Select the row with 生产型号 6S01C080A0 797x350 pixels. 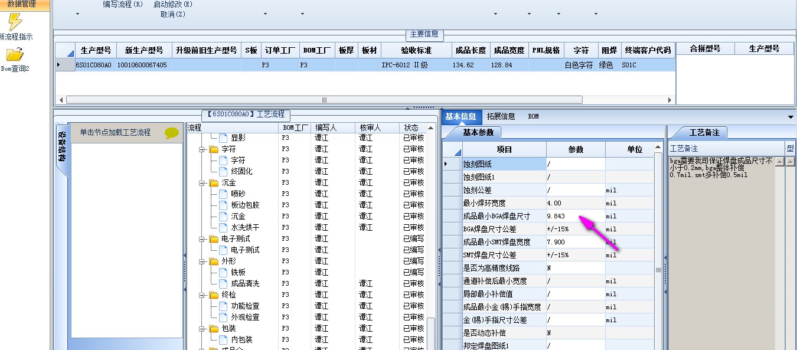click(365, 66)
